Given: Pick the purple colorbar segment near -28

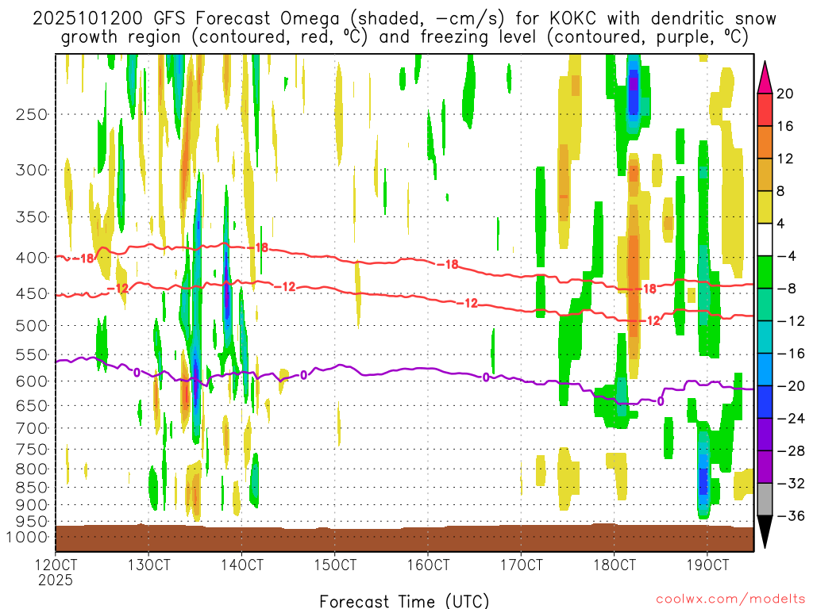Looking at the screenshot, I should pyautogui.click(x=766, y=466).
